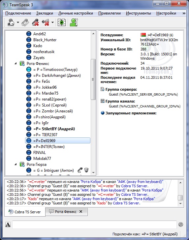Image resolution: width=189 pixels, height=240 pixels.
Task: Collapse the Рота Феникс channel
Action: [x=16, y=64]
